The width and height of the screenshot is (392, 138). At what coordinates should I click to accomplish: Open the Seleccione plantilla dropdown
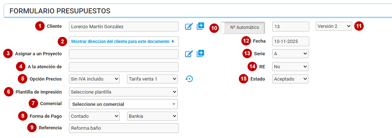click(123, 92)
